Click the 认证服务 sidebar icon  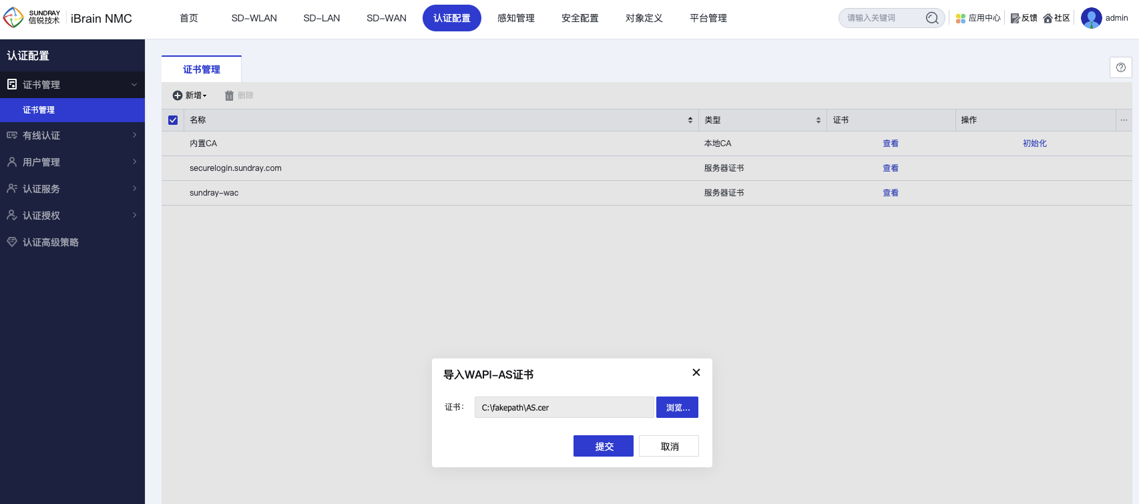click(12, 188)
